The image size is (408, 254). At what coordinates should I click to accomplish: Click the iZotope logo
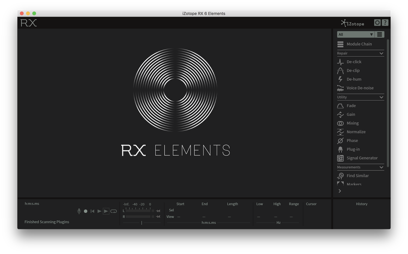click(352, 23)
